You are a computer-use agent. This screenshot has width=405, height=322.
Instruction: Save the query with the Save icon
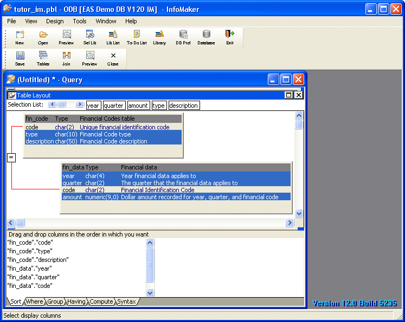[x=20, y=58]
